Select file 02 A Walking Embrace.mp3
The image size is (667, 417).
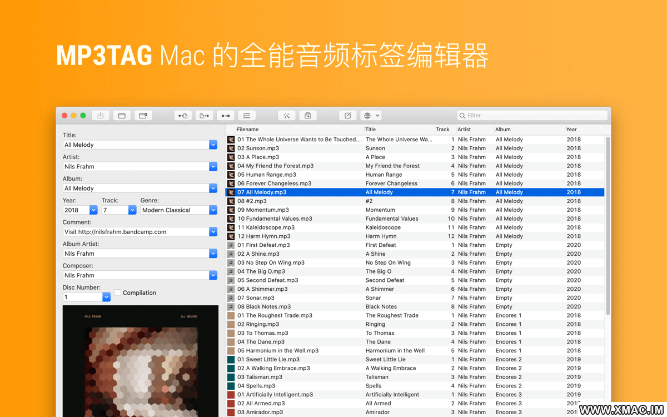click(273, 368)
